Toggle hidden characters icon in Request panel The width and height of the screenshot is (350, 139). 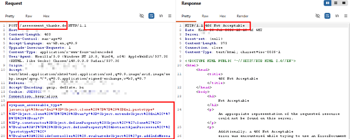[x=142, y=16]
